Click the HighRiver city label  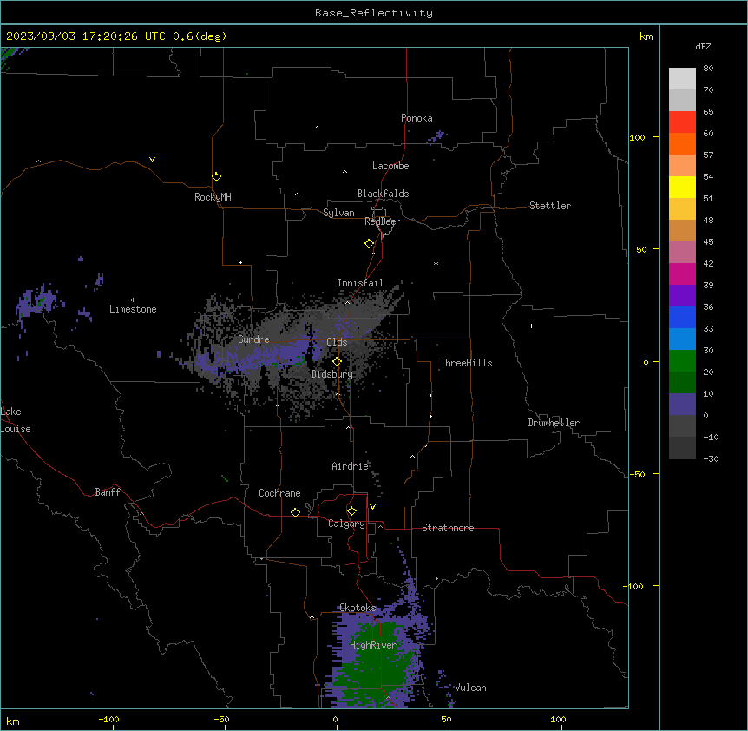[x=372, y=645]
